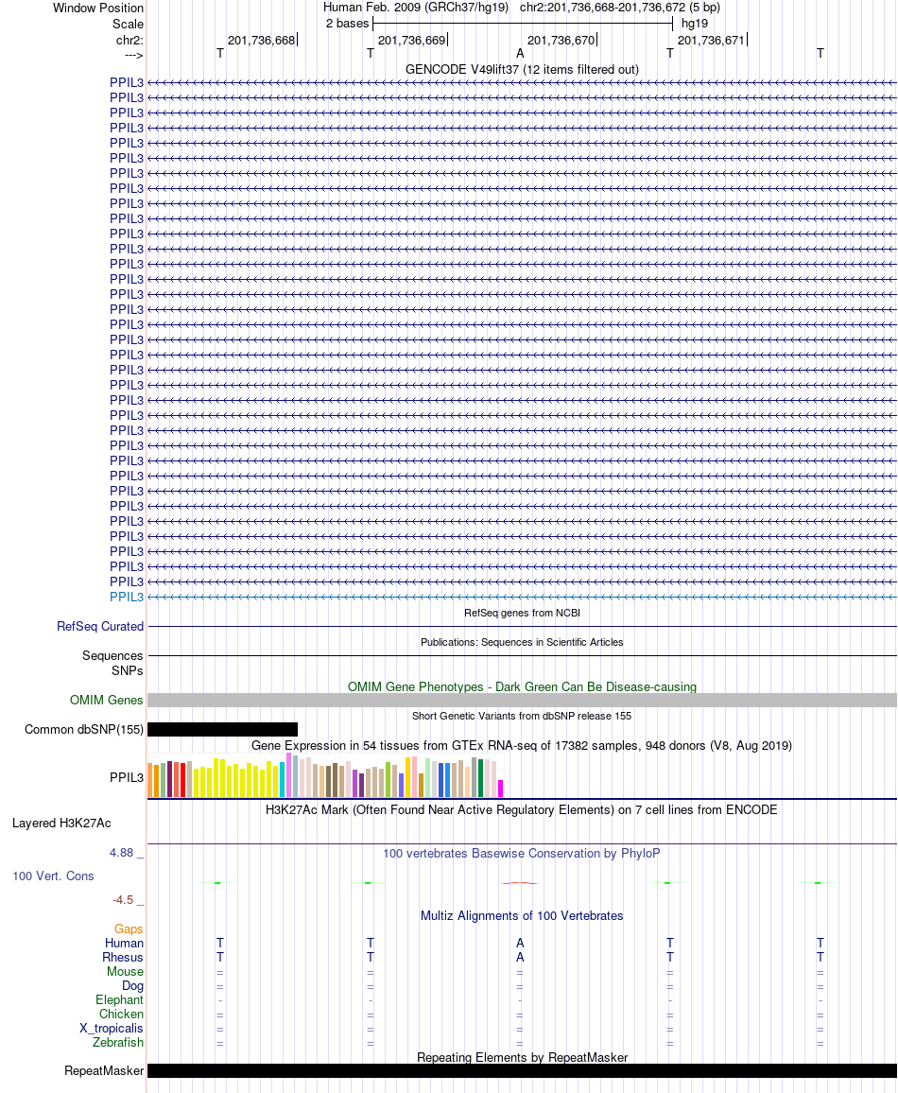
Task: Click the GTEx tissue expression bar chart
Action: (x=324, y=775)
